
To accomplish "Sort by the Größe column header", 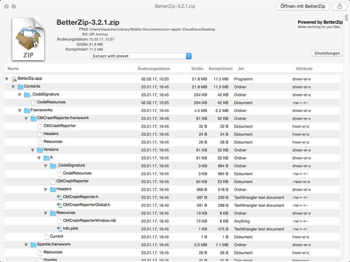I will (x=197, y=69).
